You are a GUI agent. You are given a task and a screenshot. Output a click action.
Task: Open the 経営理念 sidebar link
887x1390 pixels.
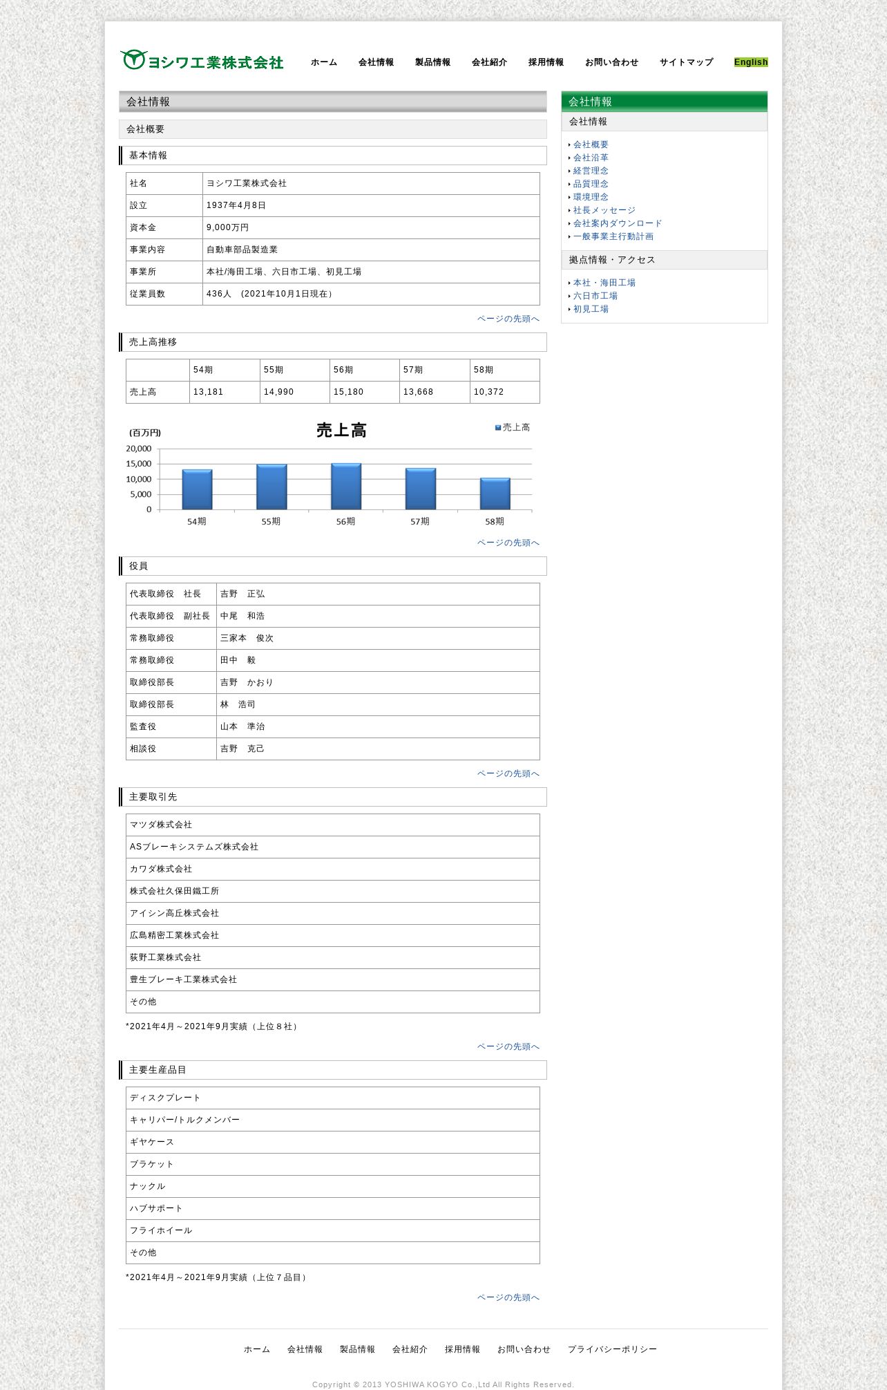pos(591,171)
